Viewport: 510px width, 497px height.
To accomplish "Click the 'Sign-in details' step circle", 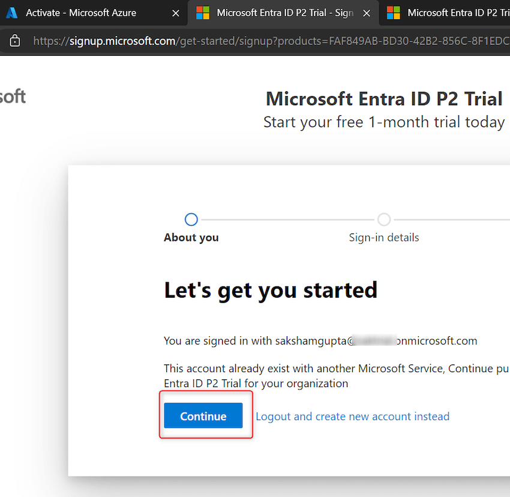I will tap(383, 219).
